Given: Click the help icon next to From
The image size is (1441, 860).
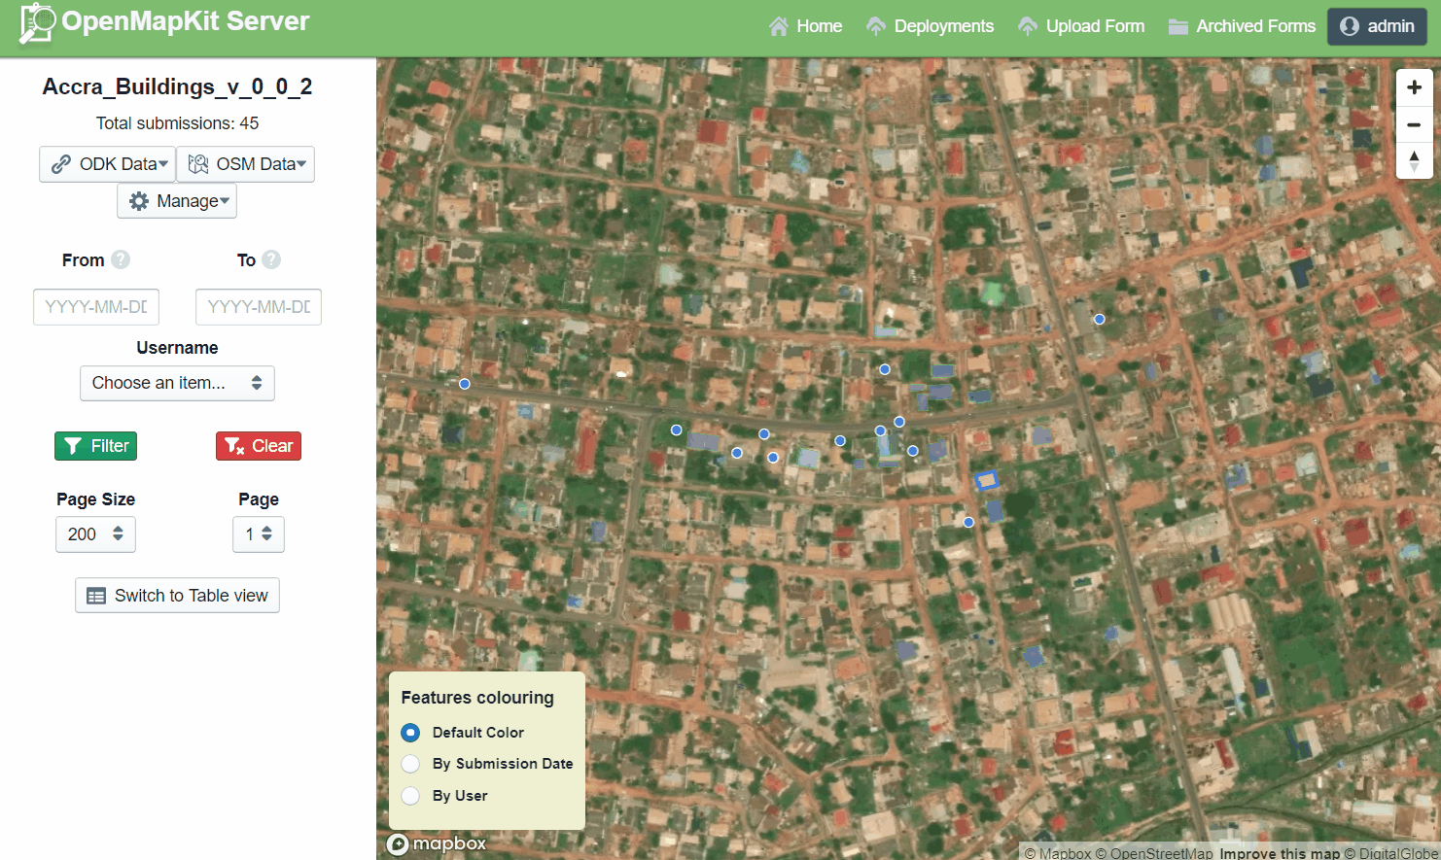Looking at the screenshot, I should pyautogui.click(x=121, y=259).
